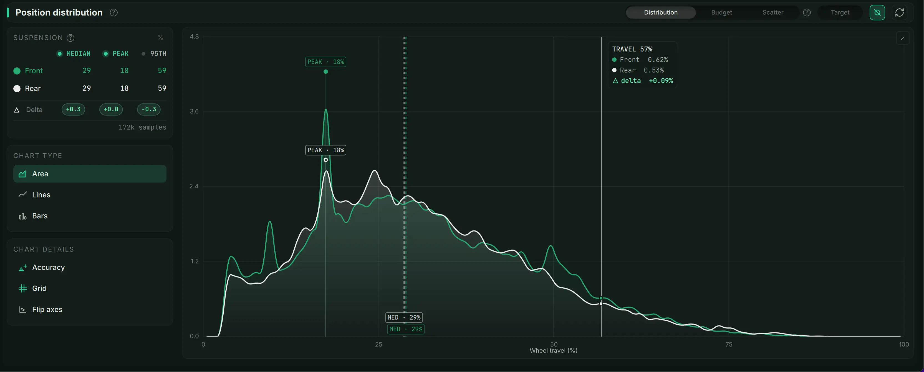This screenshot has height=372, width=924.
Task: Click the Delta triangle icon
Action: (16, 110)
